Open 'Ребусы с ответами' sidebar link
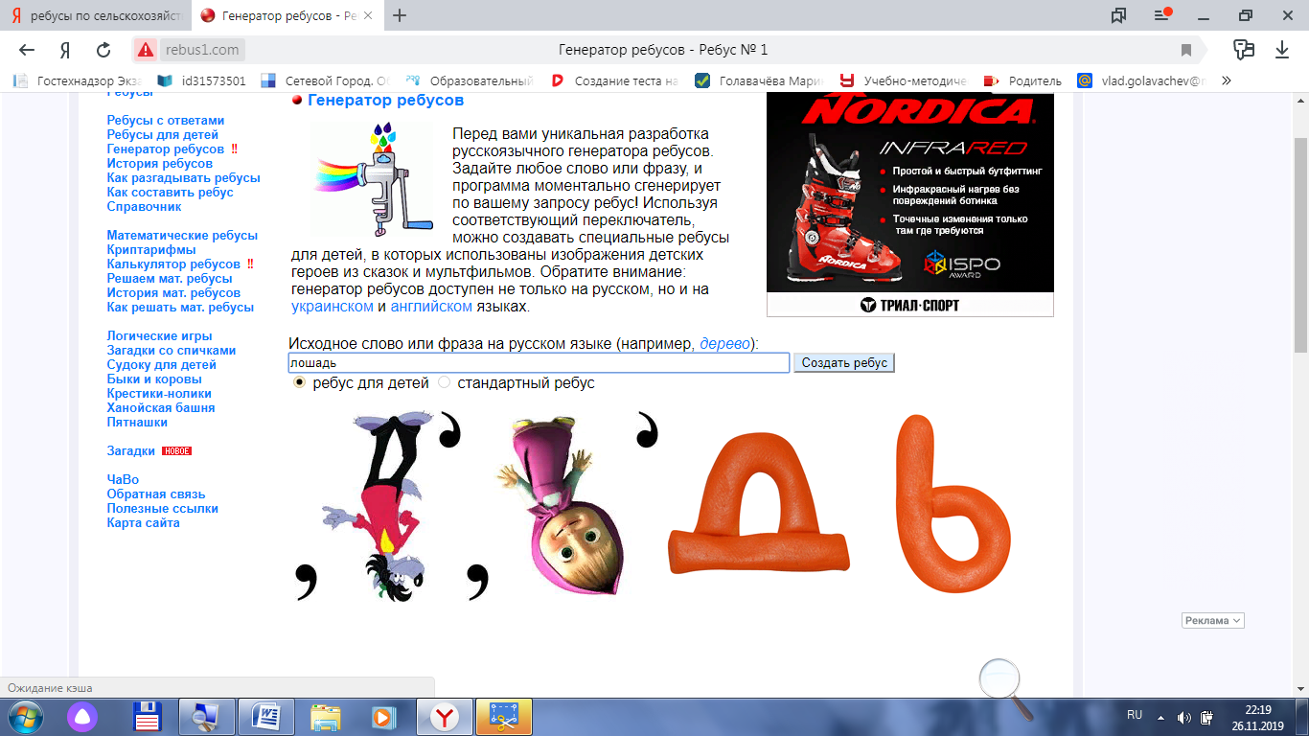The height and width of the screenshot is (736, 1309). (166, 121)
